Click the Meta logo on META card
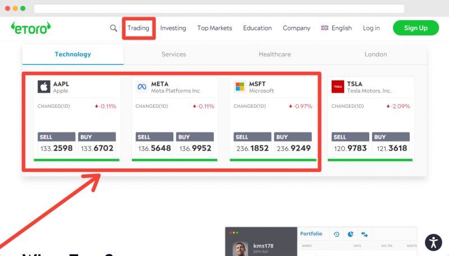 142,87
